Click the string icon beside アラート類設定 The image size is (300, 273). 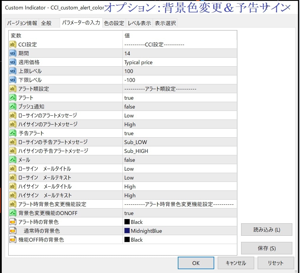pos(13,89)
